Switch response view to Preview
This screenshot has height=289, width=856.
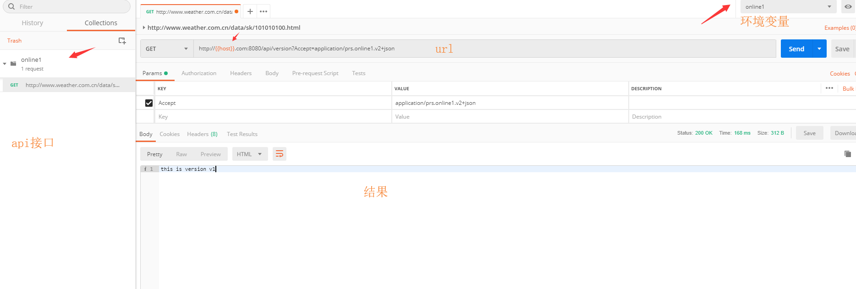click(x=210, y=154)
